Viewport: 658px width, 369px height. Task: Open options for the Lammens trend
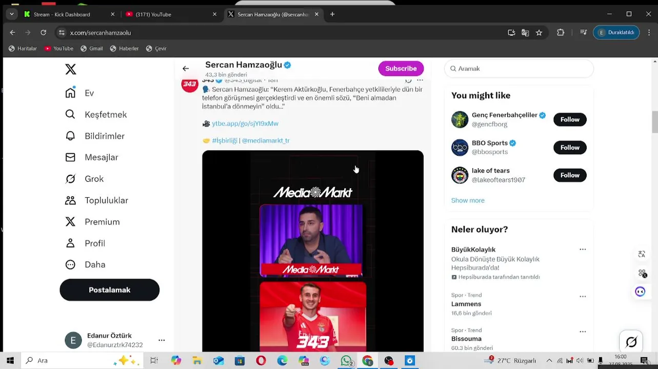pos(583,297)
